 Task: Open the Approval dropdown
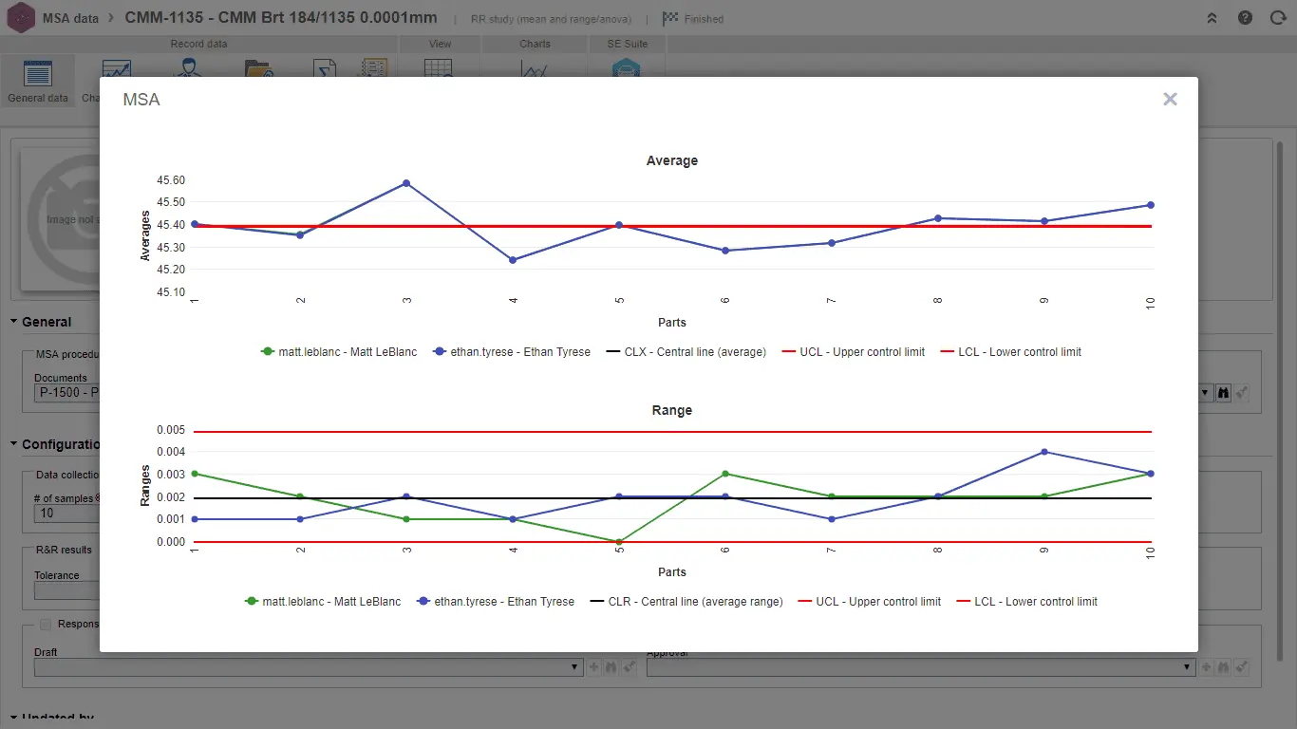click(x=1186, y=666)
